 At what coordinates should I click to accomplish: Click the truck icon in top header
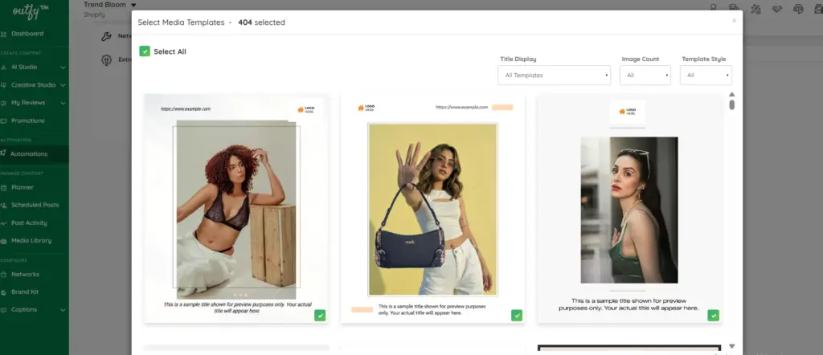click(x=734, y=7)
